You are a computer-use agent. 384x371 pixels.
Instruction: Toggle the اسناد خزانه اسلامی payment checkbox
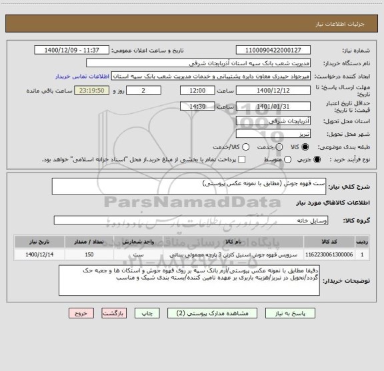click(242, 160)
